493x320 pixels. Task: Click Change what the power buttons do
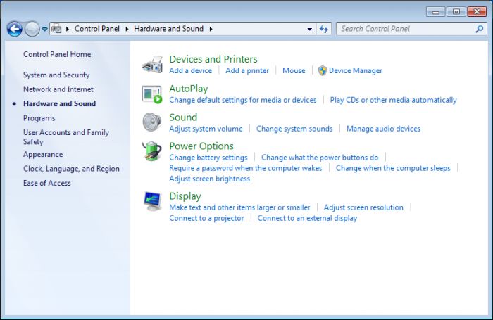320,158
